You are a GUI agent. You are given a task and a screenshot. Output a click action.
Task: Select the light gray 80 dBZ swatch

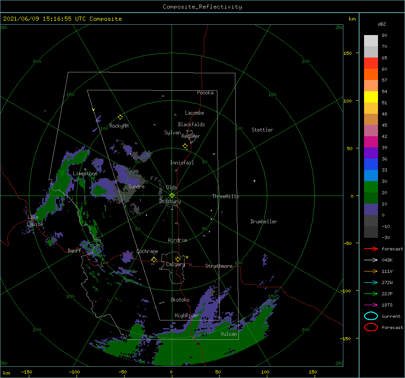click(371, 40)
